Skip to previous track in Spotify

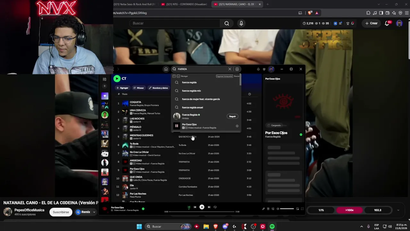pyautogui.click(x=195, y=207)
